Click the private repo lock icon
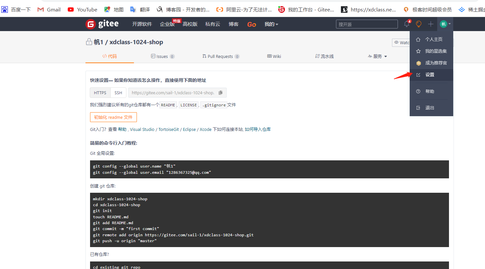This screenshot has height=269, width=485. point(89,42)
